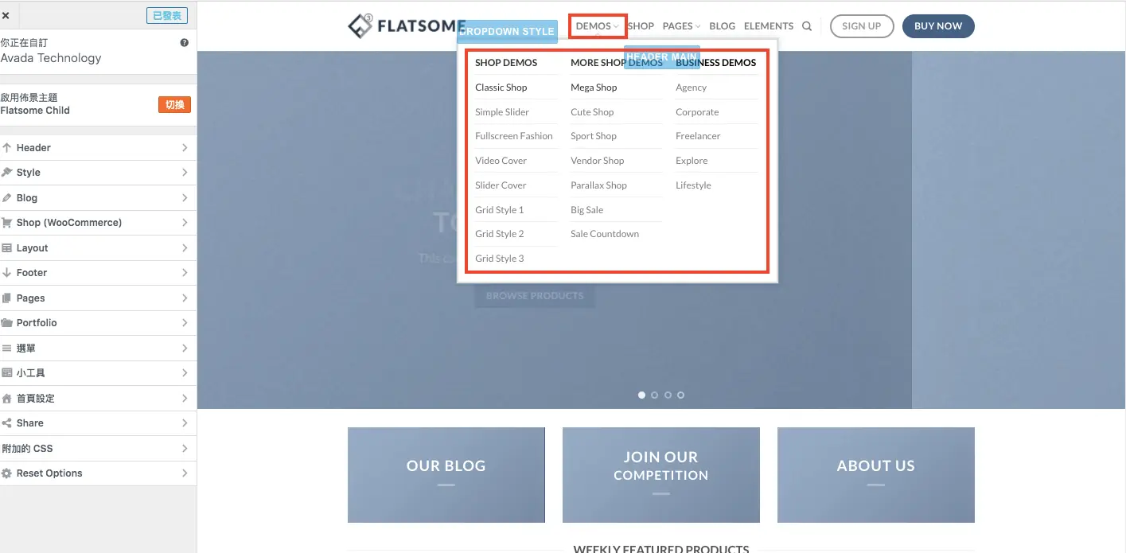Viewport: 1126px width, 553px height.
Task: Select Simple Slider demo
Action: 502,112
